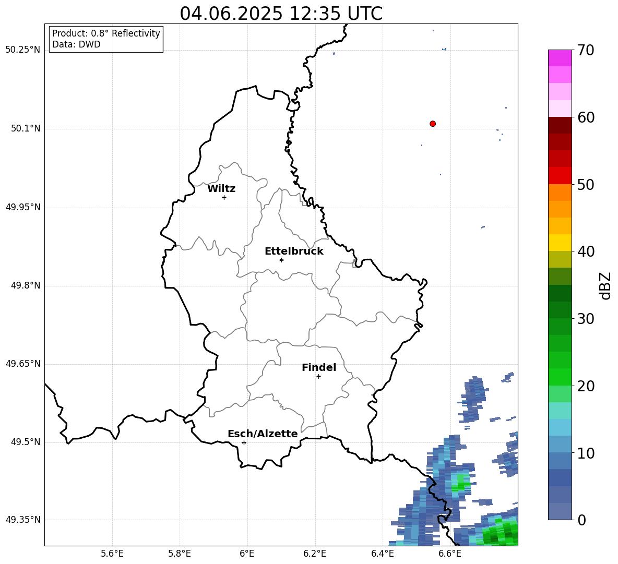618x564 pixels.
Task: Click the dark red swatch below 60
Action: click(x=560, y=125)
